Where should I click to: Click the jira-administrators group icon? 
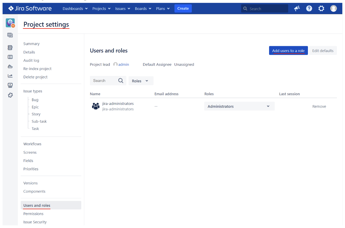pyautogui.click(x=96, y=106)
